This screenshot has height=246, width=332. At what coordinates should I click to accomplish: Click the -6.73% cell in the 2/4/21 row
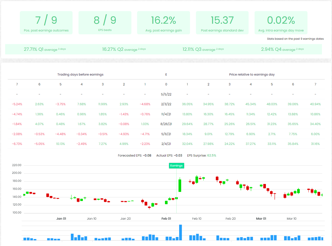point(17,144)
